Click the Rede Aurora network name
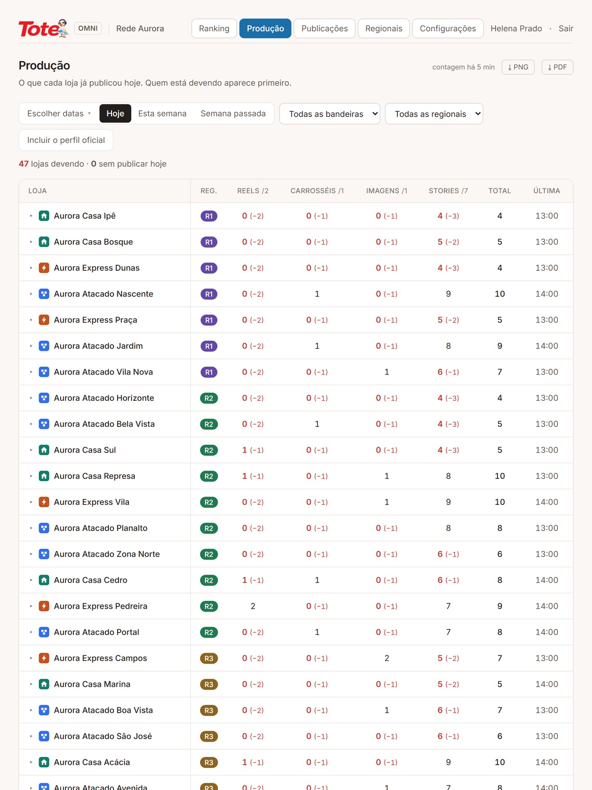Screen dimensions: 592x790 point(140,28)
